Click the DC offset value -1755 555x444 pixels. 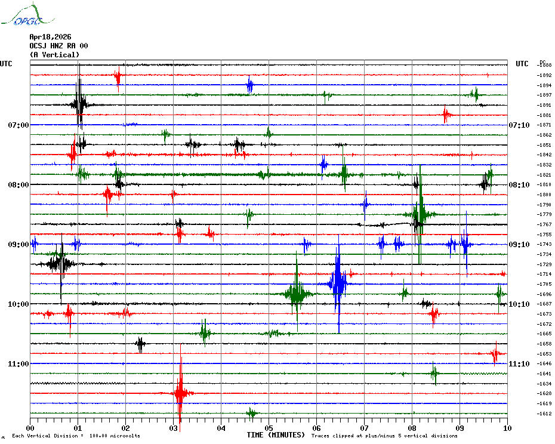[544, 235]
